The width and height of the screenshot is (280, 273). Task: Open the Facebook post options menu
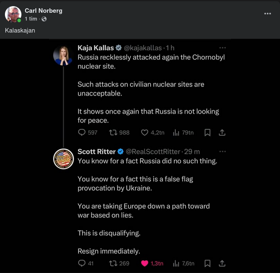[x=268, y=14]
